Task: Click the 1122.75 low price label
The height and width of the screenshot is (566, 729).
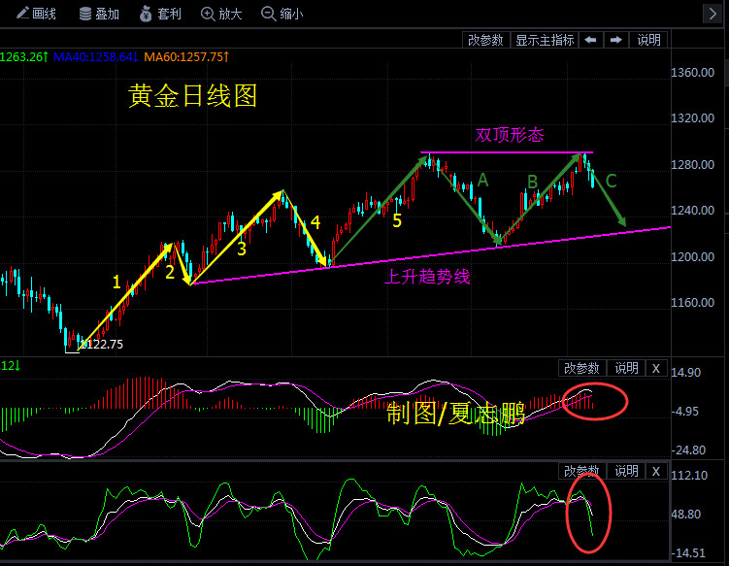Action: pyautogui.click(x=101, y=344)
